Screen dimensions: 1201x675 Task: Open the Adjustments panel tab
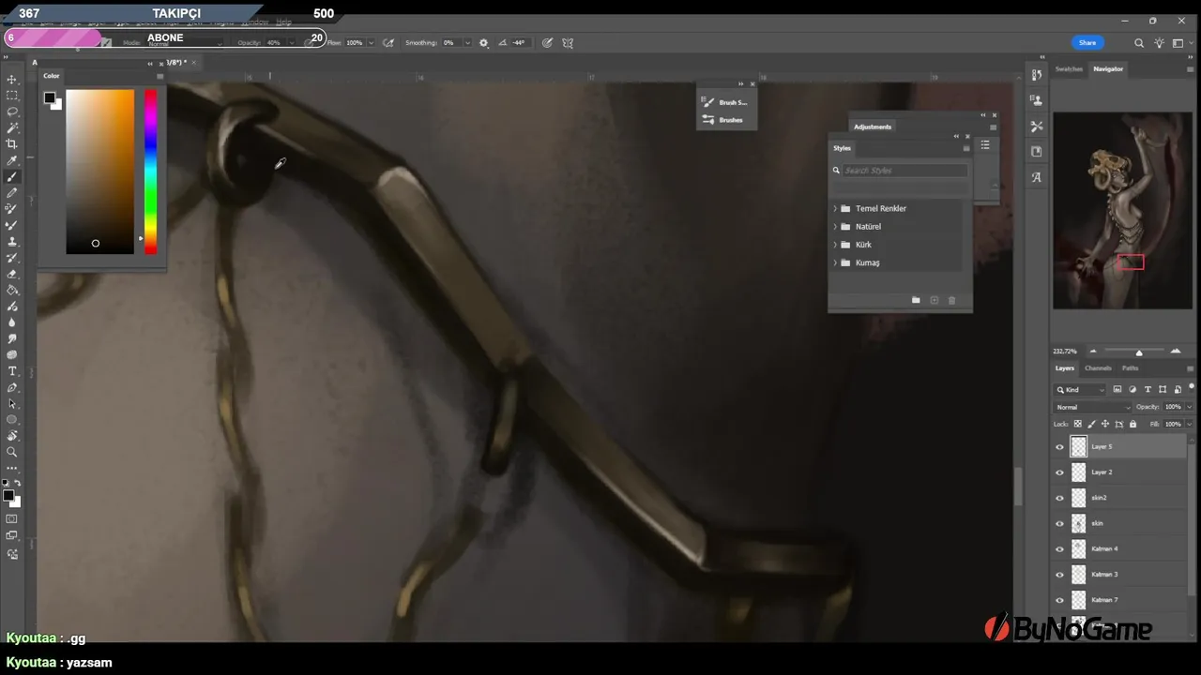point(873,127)
